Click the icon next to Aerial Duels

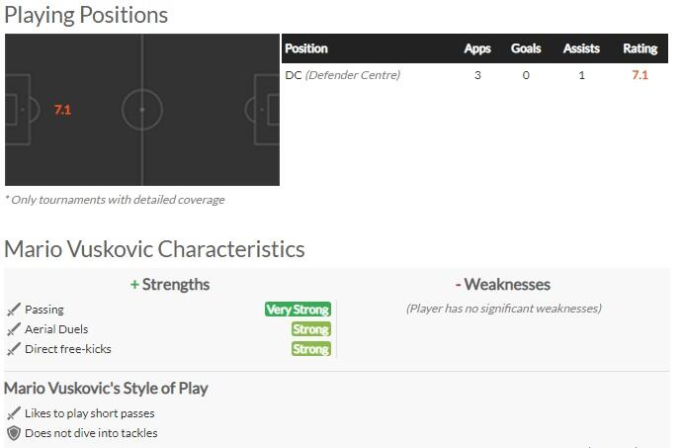click(x=14, y=329)
